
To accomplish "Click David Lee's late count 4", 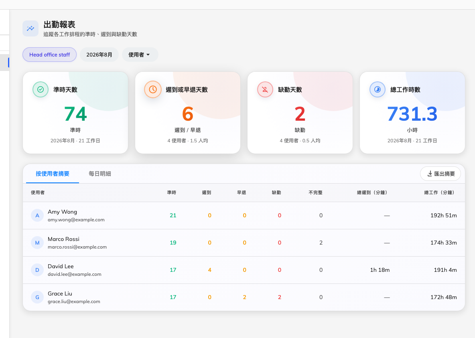I will pyautogui.click(x=210, y=270).
